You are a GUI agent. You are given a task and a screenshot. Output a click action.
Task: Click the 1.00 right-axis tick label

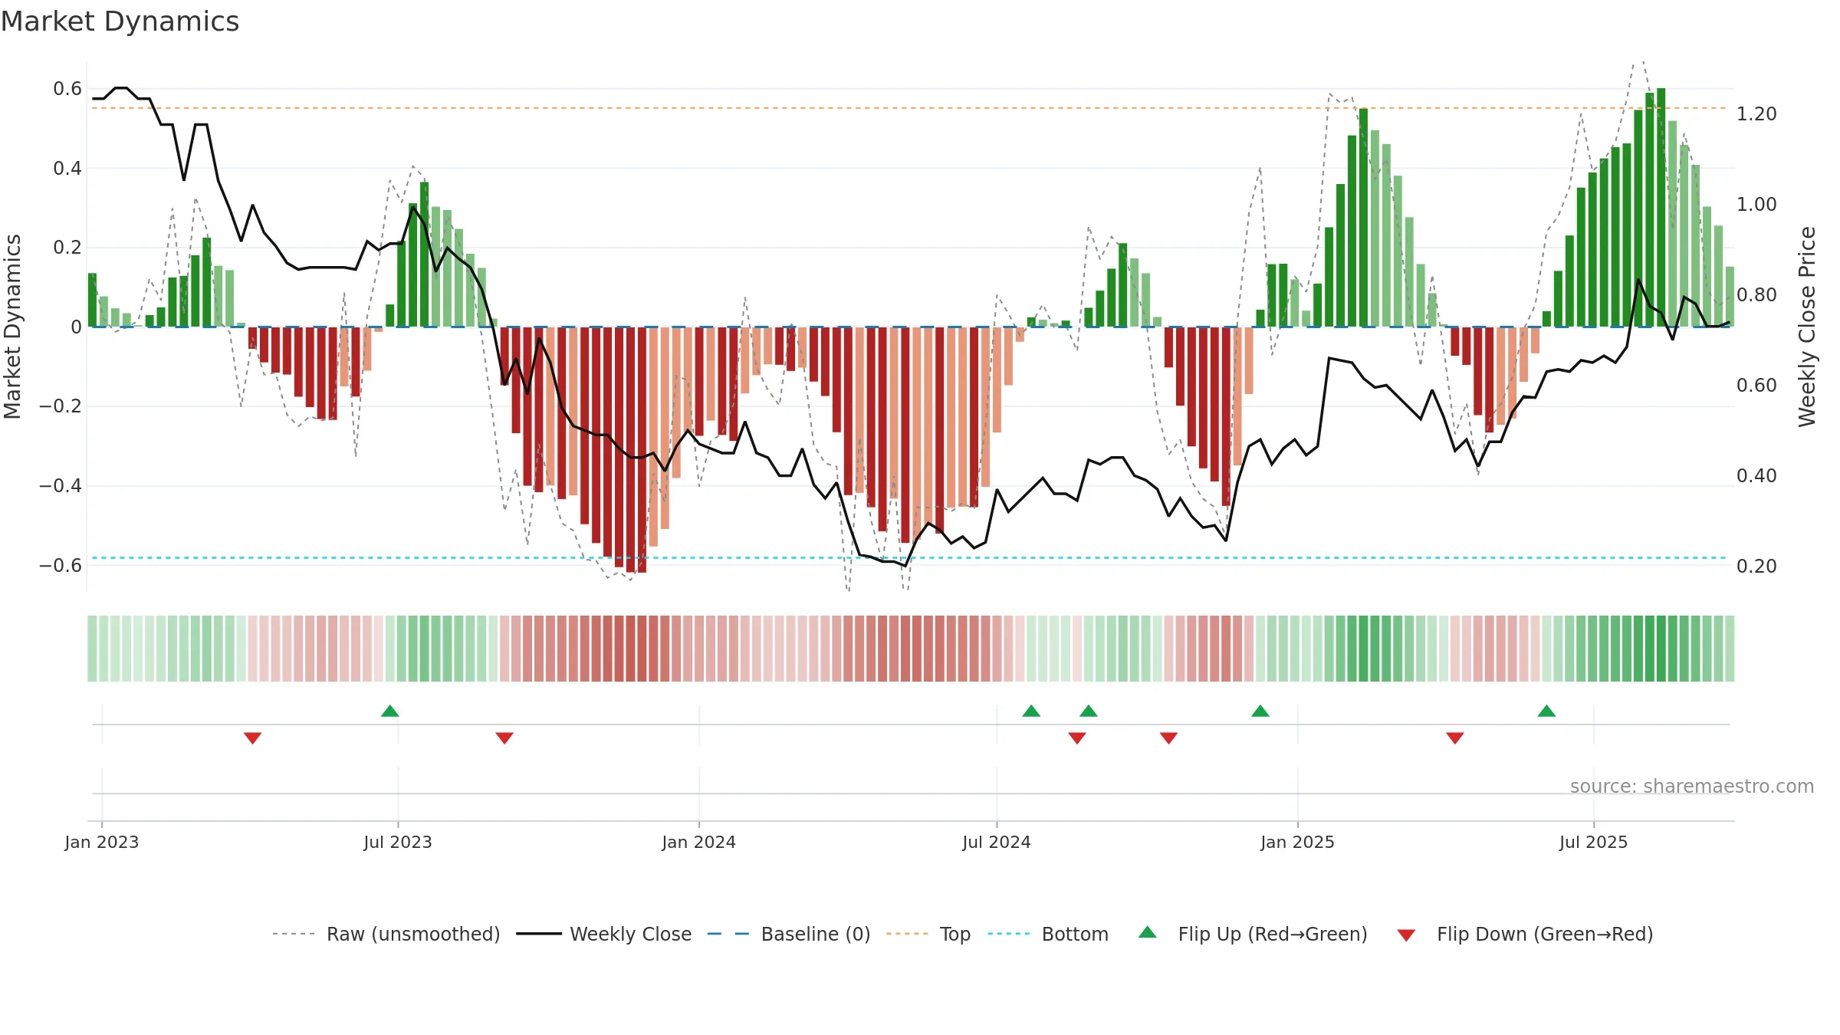pos(1756,205)
